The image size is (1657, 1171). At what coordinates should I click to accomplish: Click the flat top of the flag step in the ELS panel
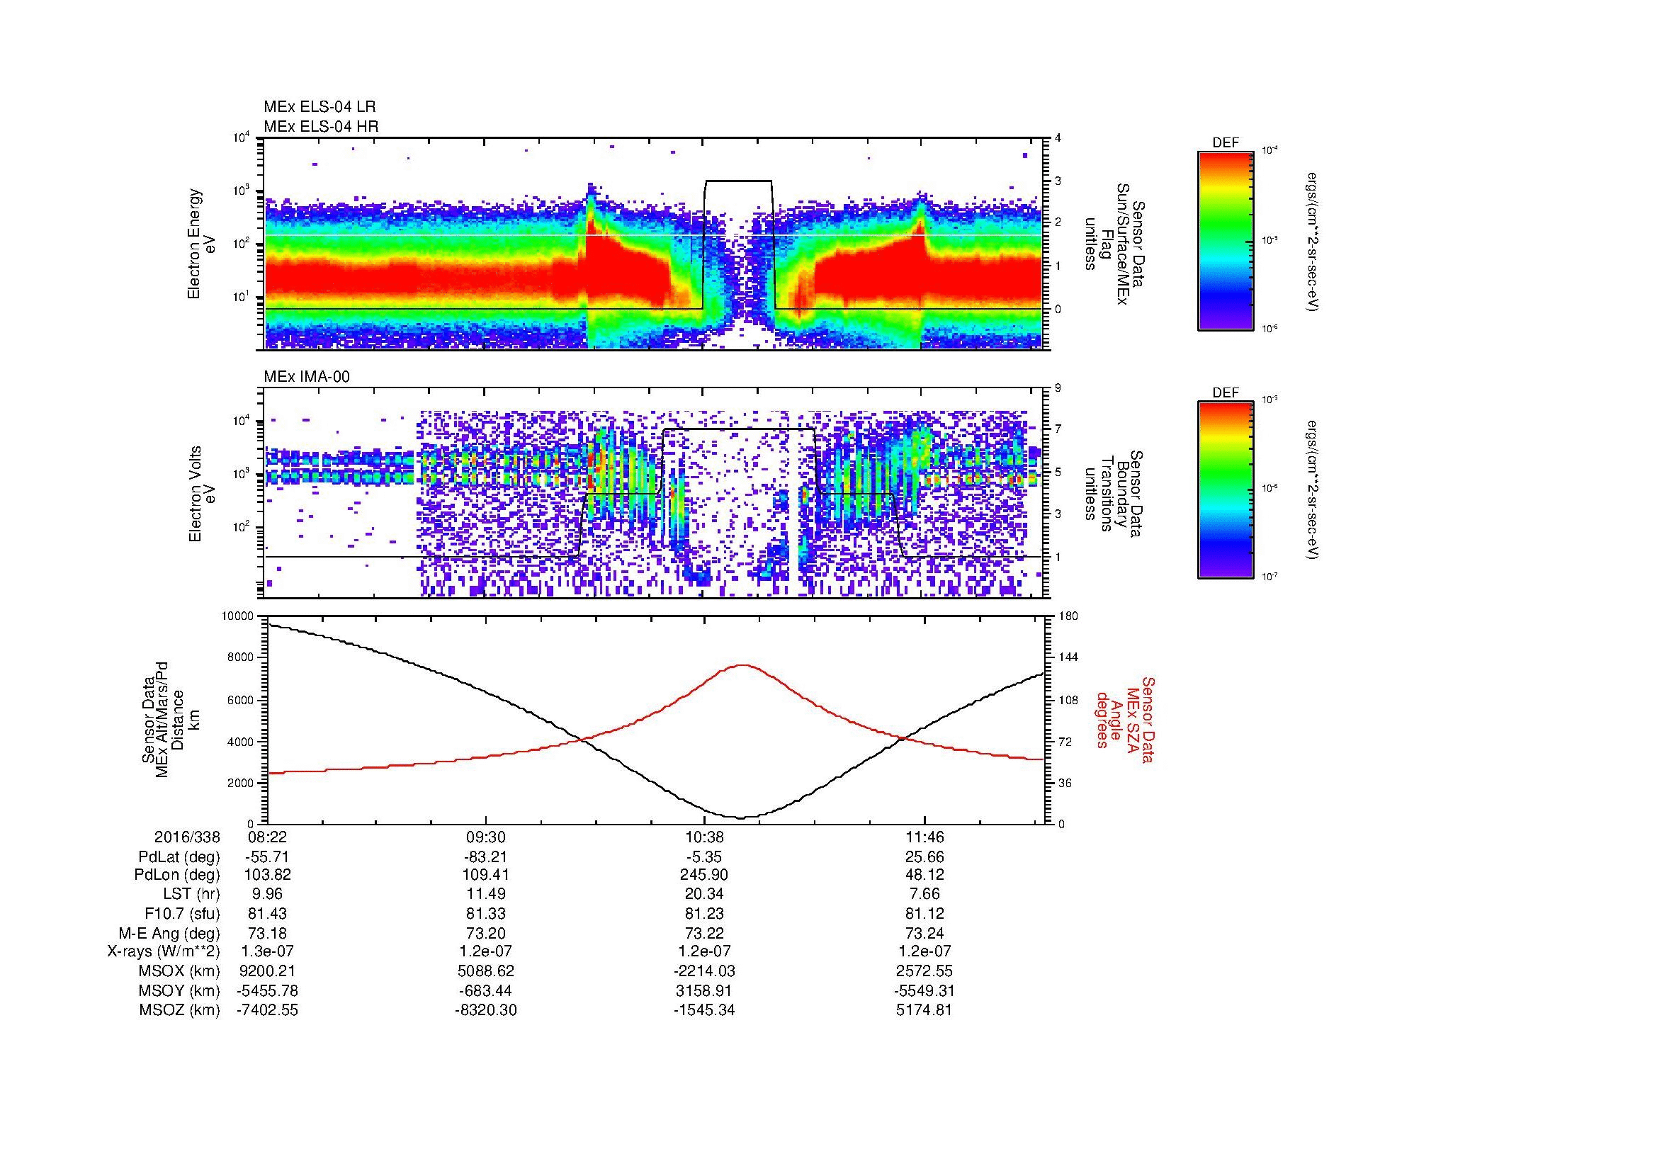pyautogui.click(x=738, y=181)
